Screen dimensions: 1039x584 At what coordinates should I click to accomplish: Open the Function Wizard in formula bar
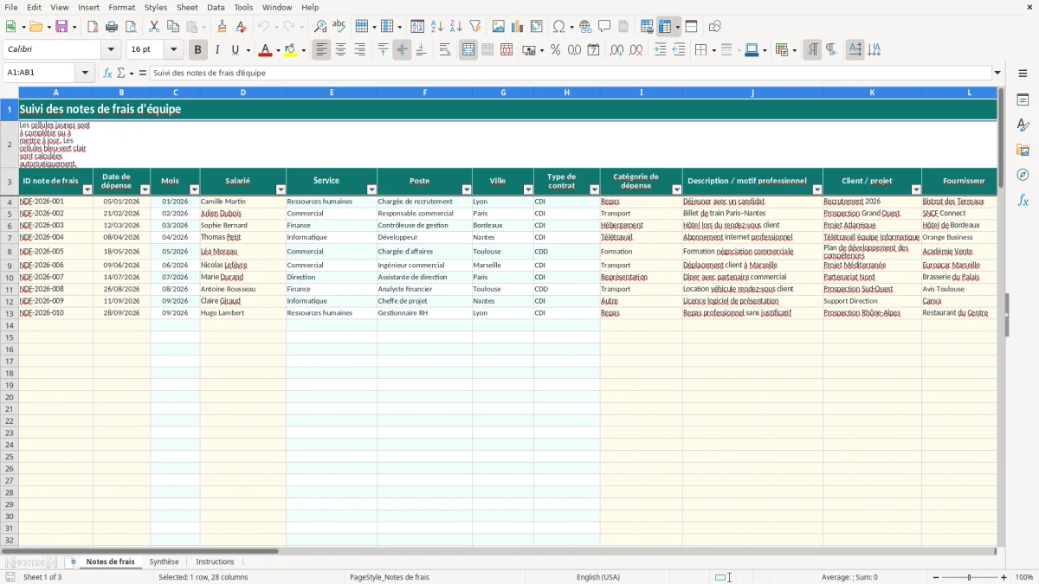tap(108, 74)
